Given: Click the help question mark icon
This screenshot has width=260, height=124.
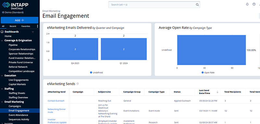Looking at the screenshot, I should 254,4.
